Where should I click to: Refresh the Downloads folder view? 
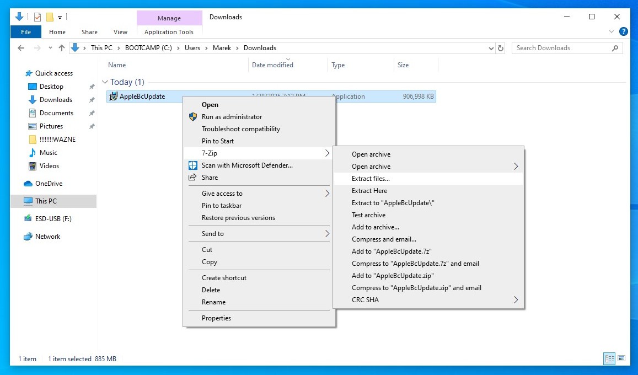click(501, 48)
